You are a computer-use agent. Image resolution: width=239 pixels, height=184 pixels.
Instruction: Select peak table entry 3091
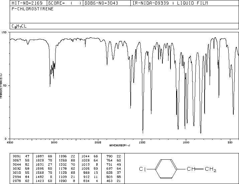[16, 156]
